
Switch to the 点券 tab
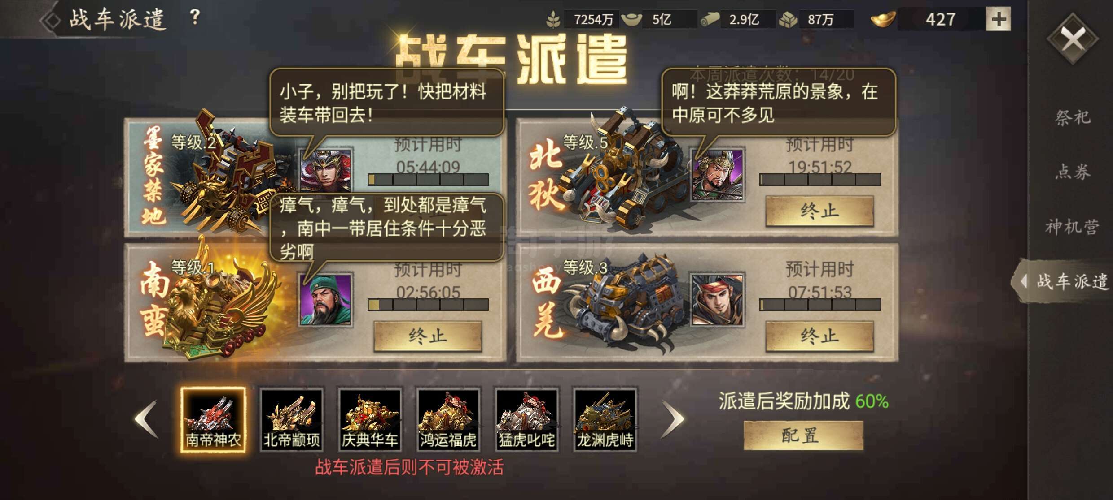(1073, 172)
